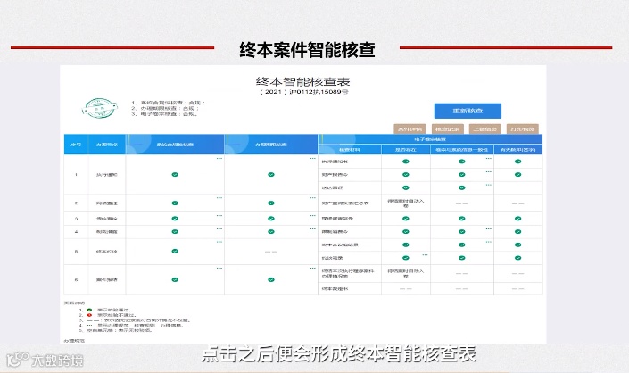Open ellipsis for 限制消费令 consistency cell
629x373 pixels.
(x=489, y=229)
